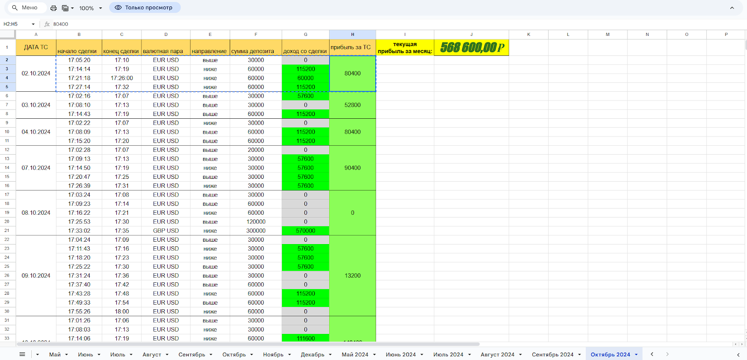This screenshot has width=747, height=360.
Task: Switch to the Сентябрь sheet tab without a year
Action: pyautogui.click(x=191, y=354)
